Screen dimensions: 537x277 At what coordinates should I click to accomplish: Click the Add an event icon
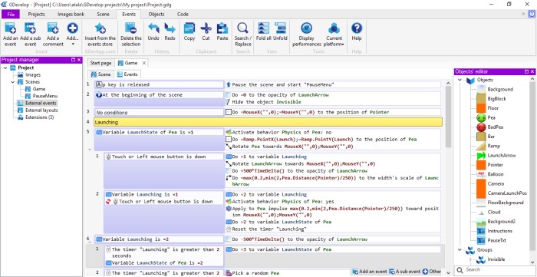[x=10, y=28]
